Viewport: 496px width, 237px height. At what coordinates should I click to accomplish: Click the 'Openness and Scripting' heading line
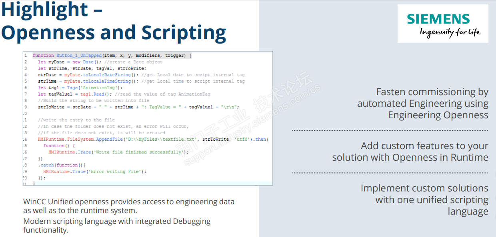pos(114,33)
